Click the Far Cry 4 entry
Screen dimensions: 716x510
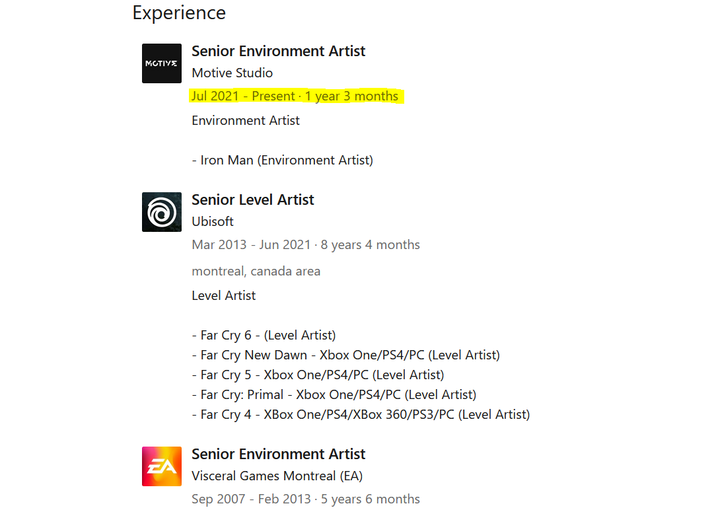pos(361,415)
